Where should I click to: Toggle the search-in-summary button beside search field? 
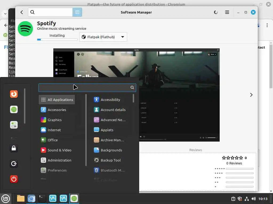click(x=77, y=12)
